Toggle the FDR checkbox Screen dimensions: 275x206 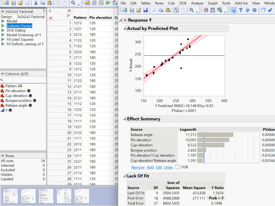(178, 167)
